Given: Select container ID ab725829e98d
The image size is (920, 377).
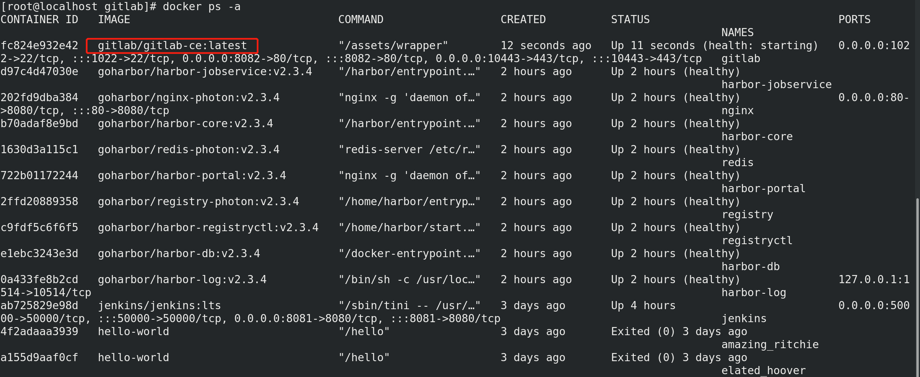Looking at the screenshot, I should [x=39, y=305].
